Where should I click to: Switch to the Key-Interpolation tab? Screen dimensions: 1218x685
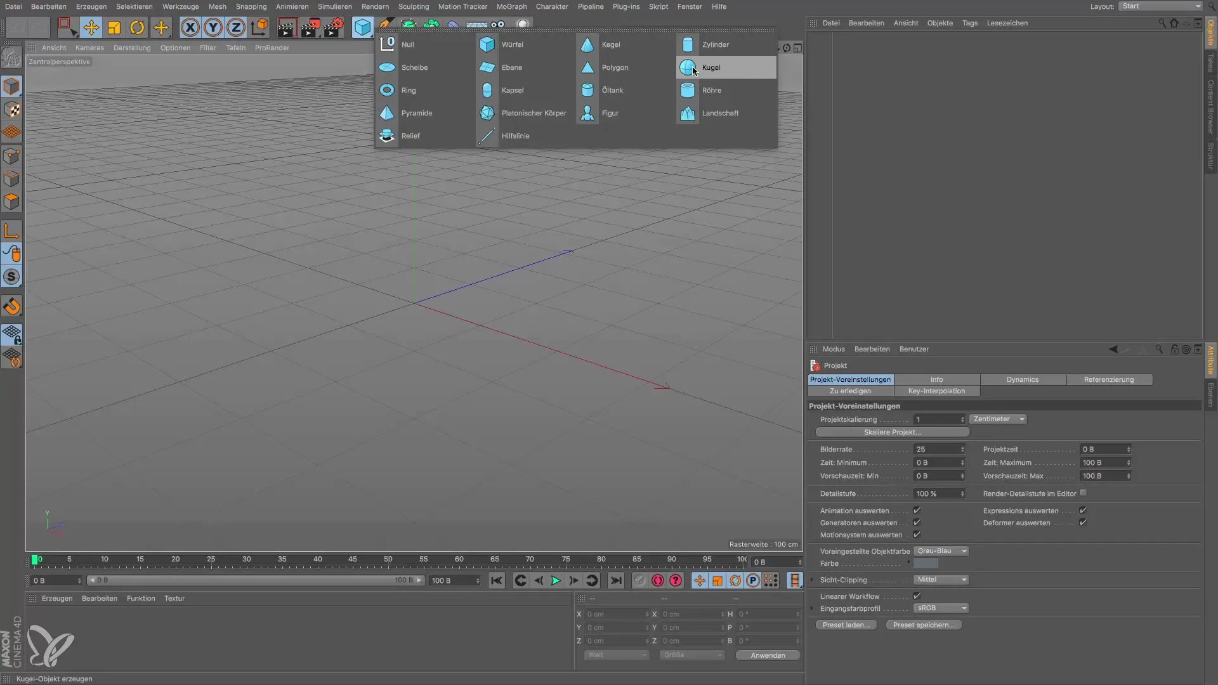(x=936, y=391)
